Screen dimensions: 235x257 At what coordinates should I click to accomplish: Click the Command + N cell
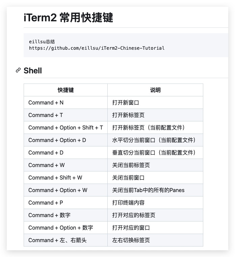click(x=66, y=102)
